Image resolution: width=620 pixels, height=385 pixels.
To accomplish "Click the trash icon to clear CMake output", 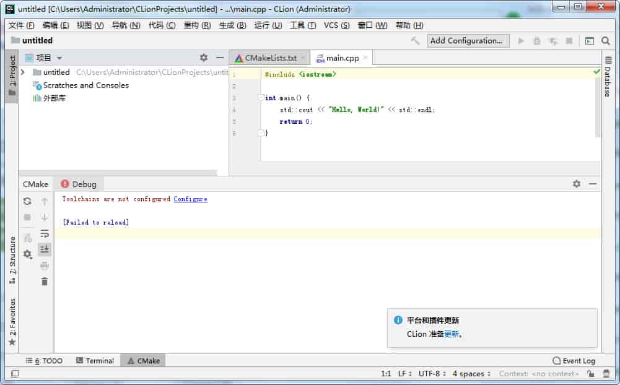I will (44, 282).
